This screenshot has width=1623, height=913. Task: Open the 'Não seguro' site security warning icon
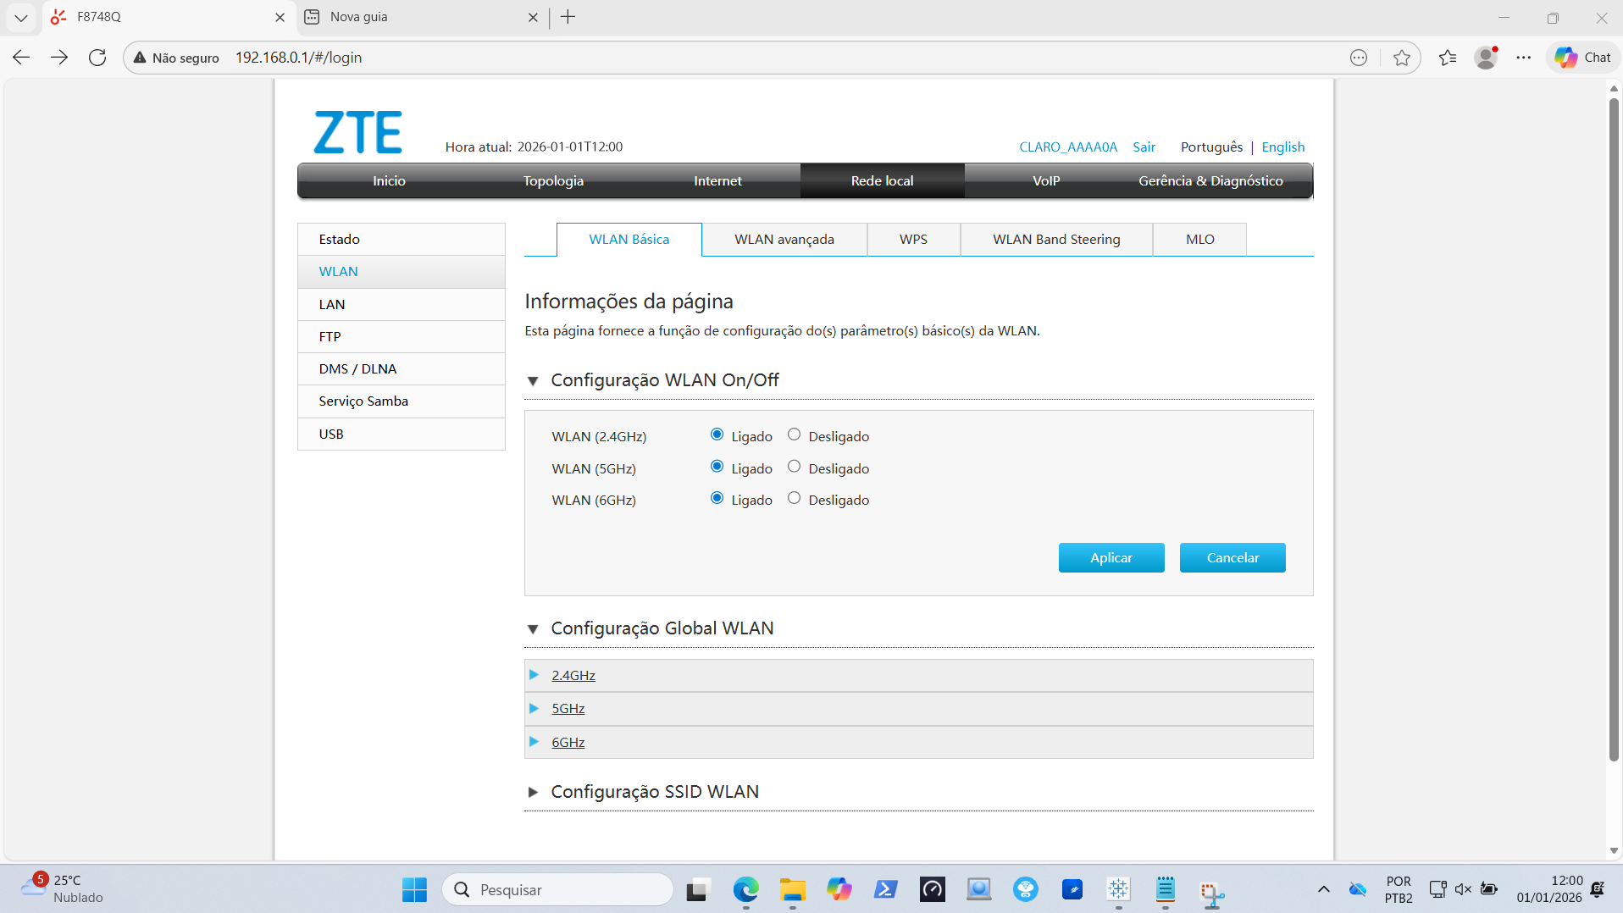(139, 58)
